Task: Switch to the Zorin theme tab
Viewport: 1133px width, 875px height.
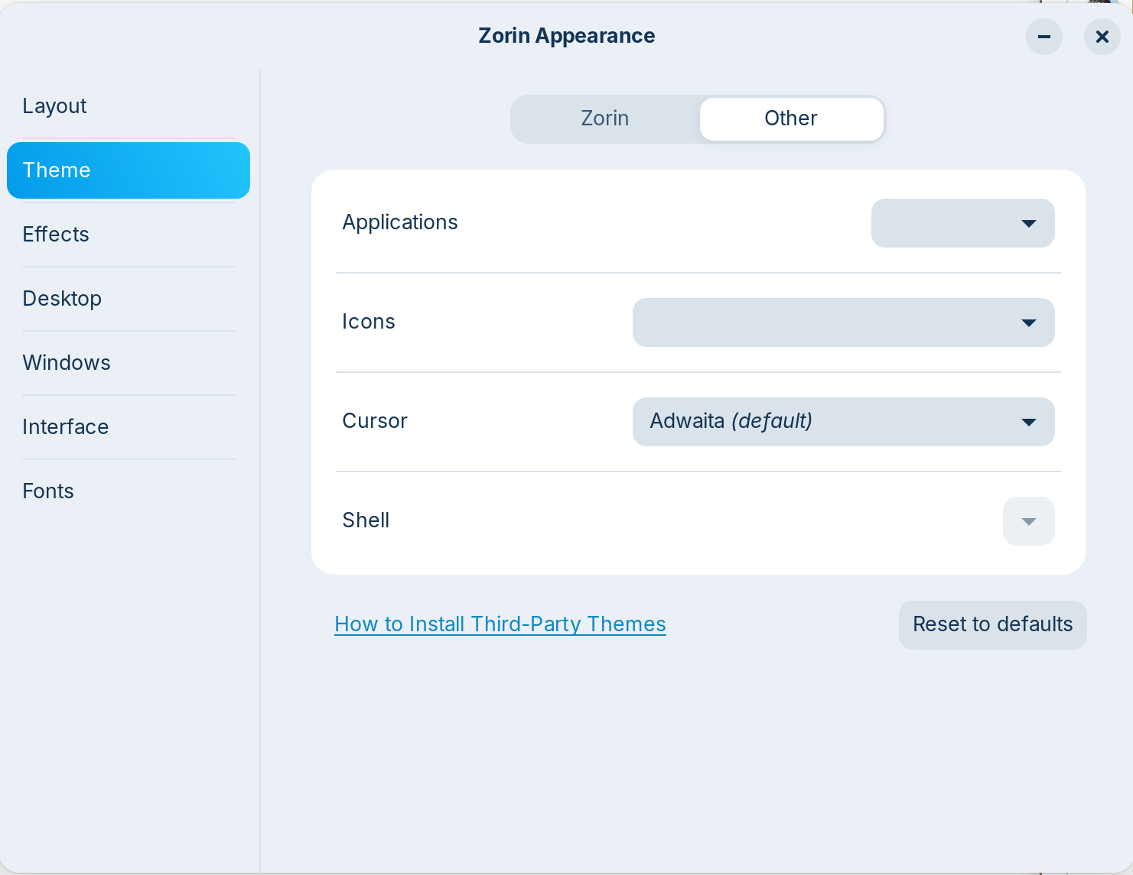Action: pyautogui.click(x=605, y=118)
